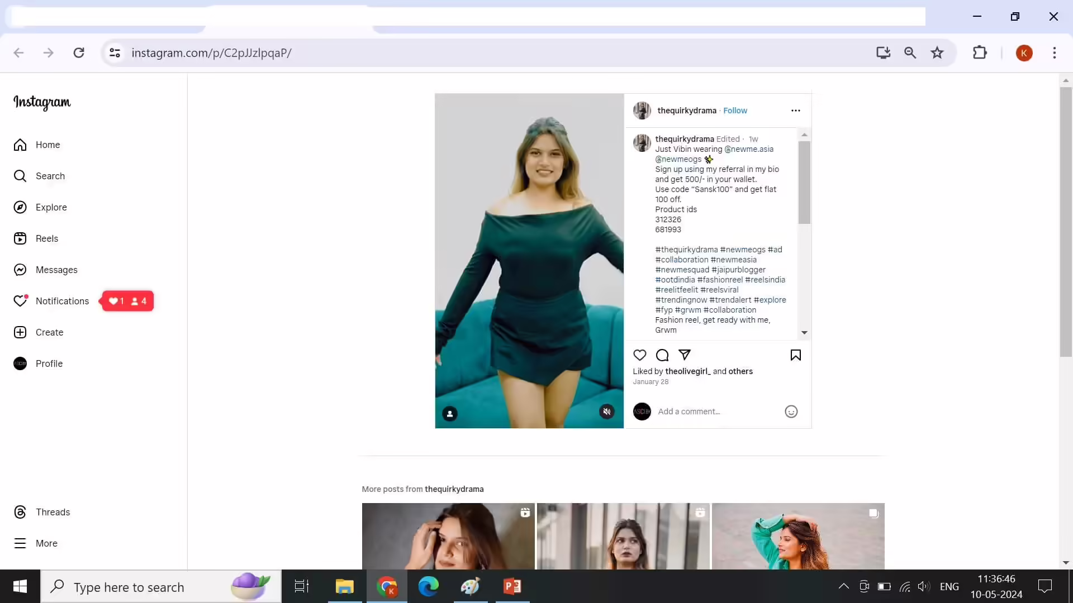The height and width of the screenshot is (603, 1073).
Task: Open the More menu
Action: coord(36,543)
